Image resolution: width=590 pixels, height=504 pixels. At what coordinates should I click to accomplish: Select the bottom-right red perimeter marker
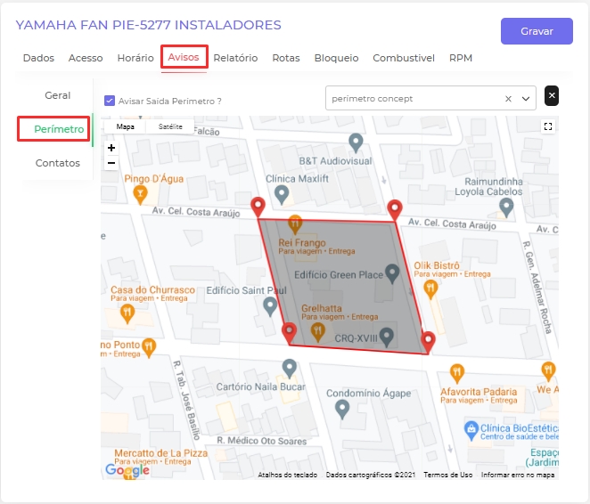(428, 342)
